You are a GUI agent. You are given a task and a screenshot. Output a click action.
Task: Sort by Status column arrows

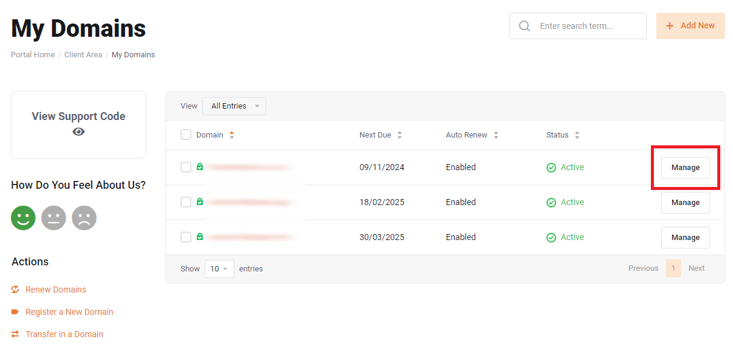tap(577, 135)
